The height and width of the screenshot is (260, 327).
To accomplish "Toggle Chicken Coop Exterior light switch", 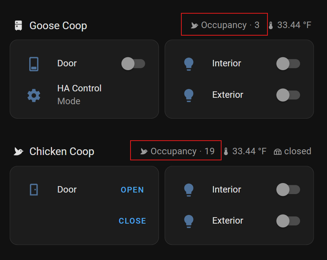I will coord(288,221).
